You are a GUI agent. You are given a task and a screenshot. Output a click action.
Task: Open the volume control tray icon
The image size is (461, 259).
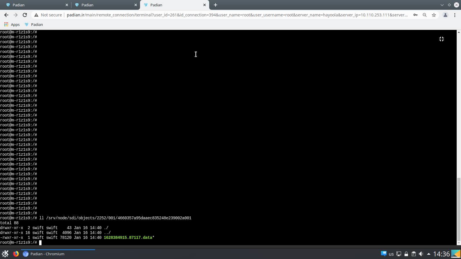coord(421,254)
